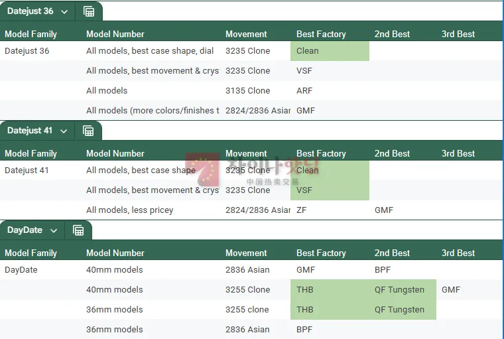Click the Movement header in Datejust 36 table

[x=246, y=34]
